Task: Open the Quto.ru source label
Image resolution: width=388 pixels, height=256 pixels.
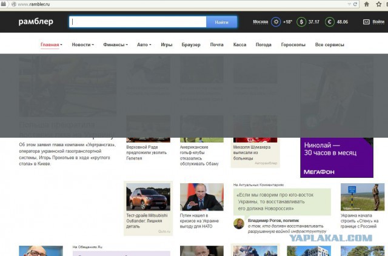Action: tap(164, 232)
